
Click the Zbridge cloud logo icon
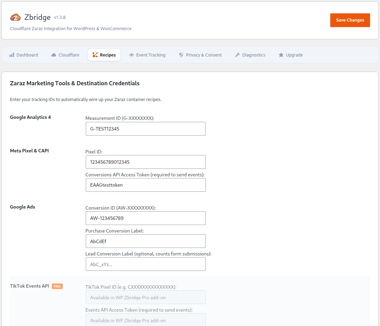[x=15, y=17]
